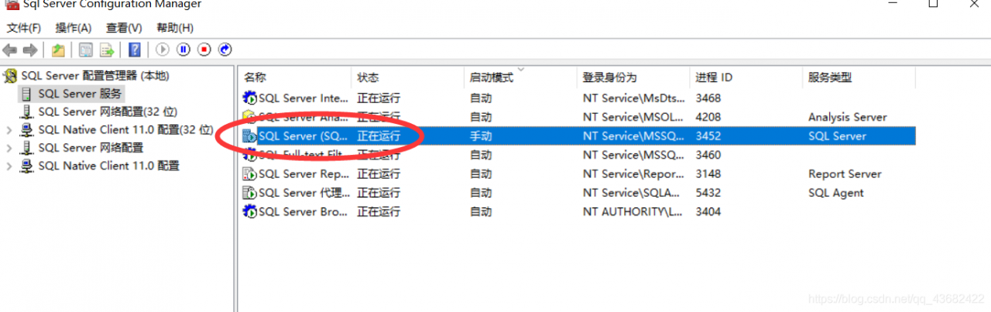
Task: Click the NT Service\MsDts... login cell
Action: point(633,98)
